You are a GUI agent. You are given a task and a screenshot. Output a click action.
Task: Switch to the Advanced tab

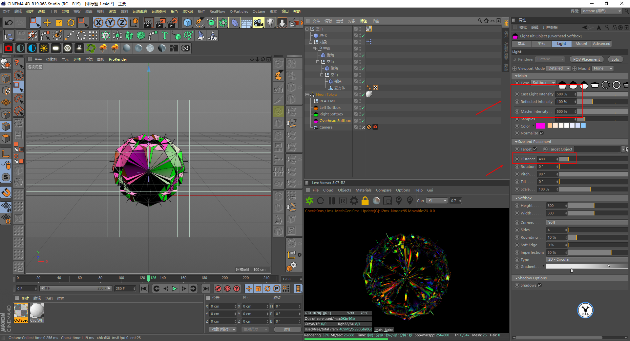(x=601, y=44)
